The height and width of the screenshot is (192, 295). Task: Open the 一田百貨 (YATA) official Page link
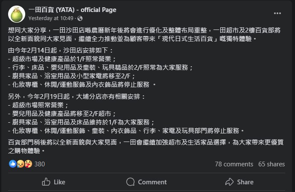point(72,10)
